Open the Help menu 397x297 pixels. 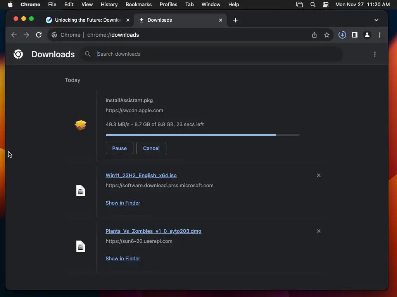click(x=233, y=5)
